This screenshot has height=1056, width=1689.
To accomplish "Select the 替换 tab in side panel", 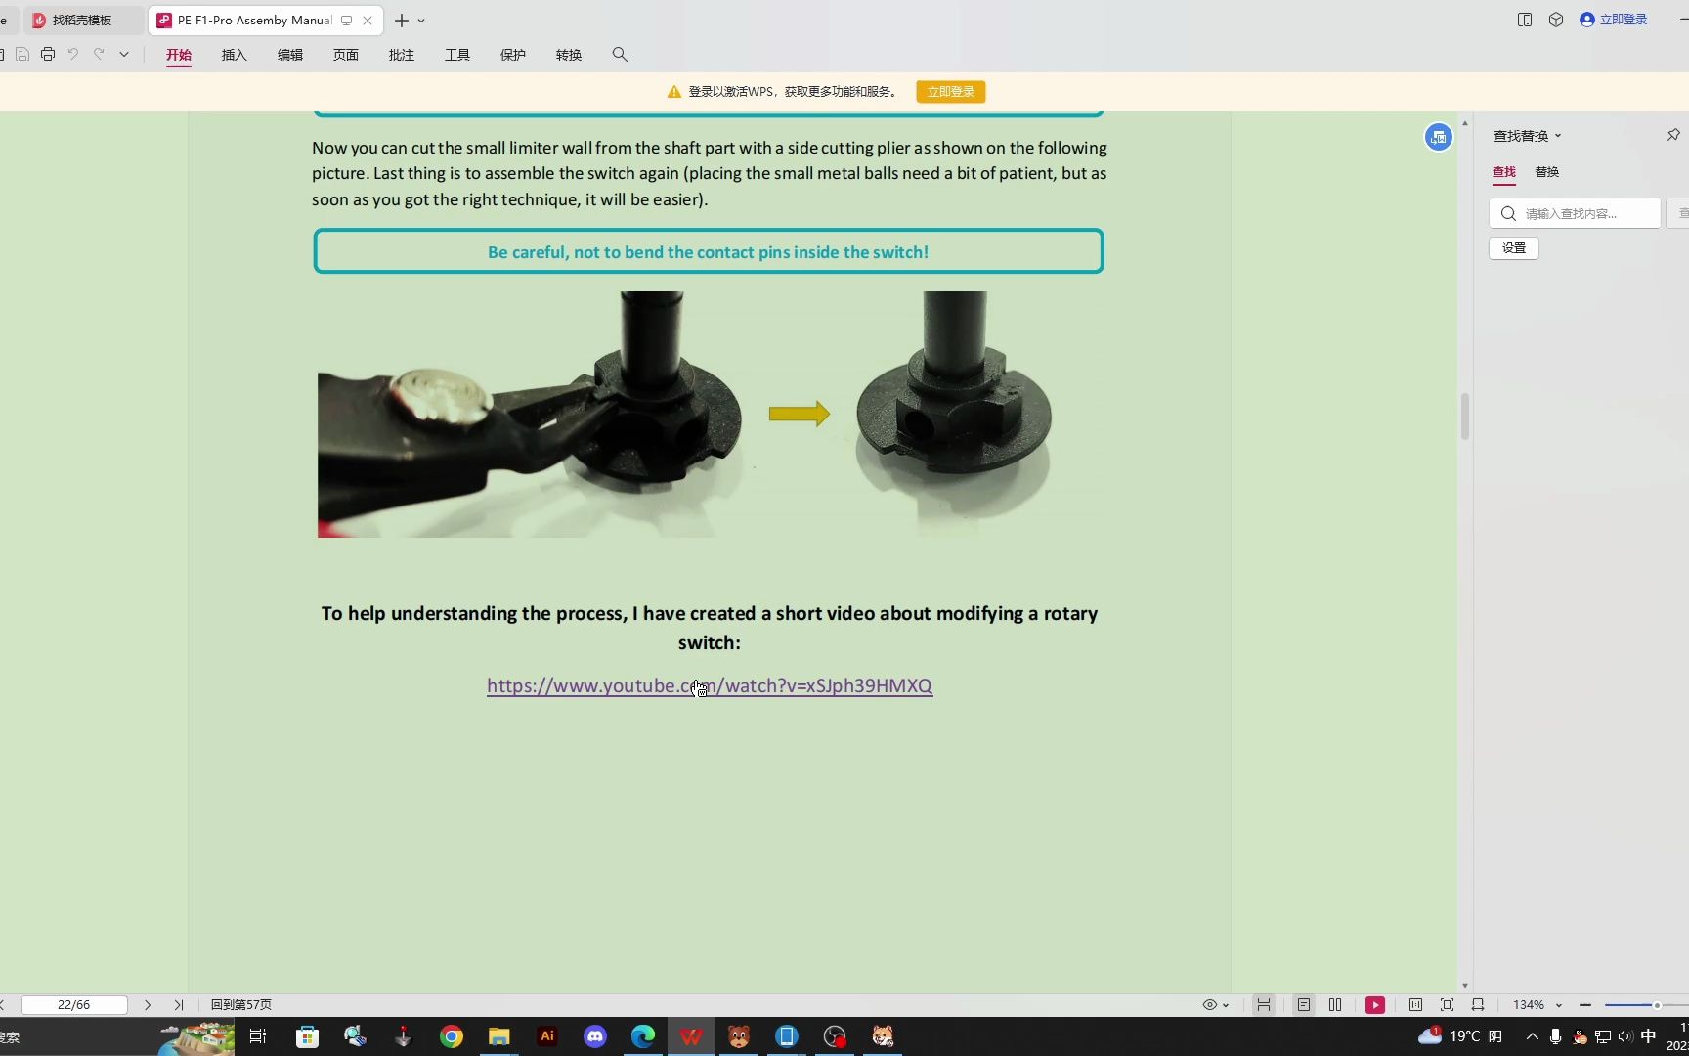I will (x=1547, y=172).
